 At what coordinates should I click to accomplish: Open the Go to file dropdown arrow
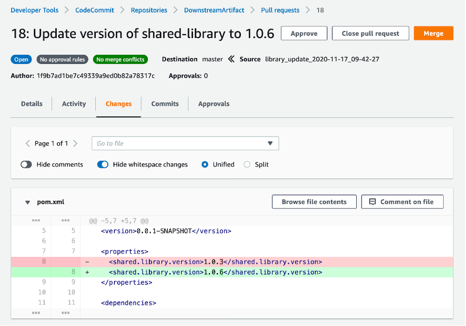tap(271, 143)
